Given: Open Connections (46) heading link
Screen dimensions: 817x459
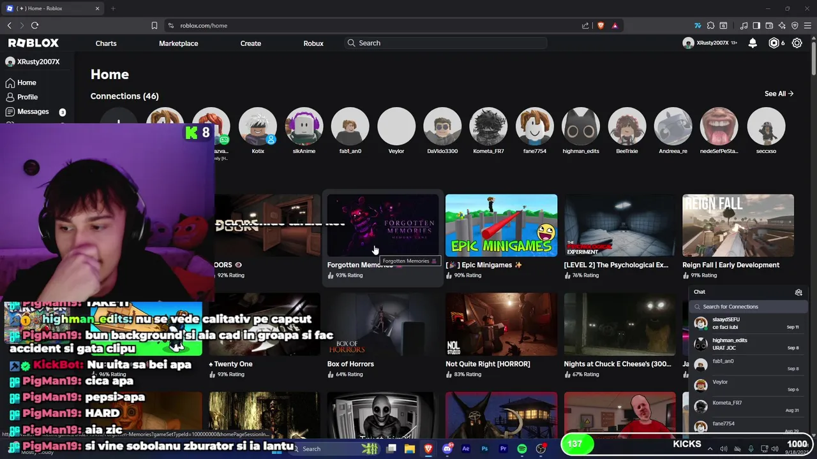Looking at the screenshot, I should coord(124,96).
